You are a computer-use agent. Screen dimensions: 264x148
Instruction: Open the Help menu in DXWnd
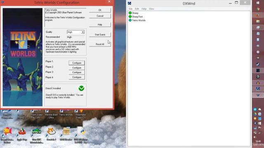coord(144,9)
